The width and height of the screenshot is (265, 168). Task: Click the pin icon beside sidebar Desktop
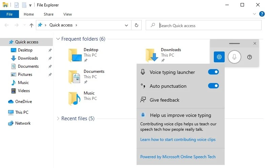click(x=50, y=50)
